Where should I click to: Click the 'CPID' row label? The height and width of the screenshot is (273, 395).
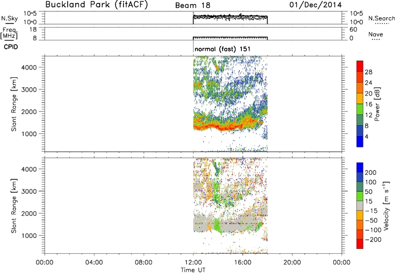10,47
